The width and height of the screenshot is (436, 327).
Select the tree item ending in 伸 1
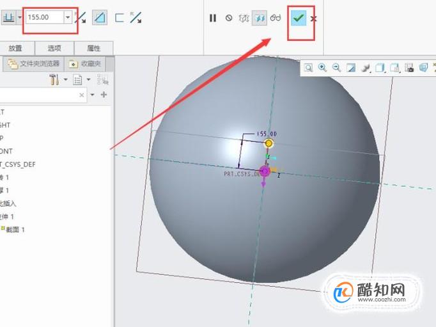click(7, 216)
